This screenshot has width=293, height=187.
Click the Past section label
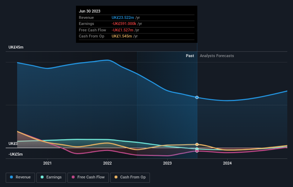click(x=190, y=56)
